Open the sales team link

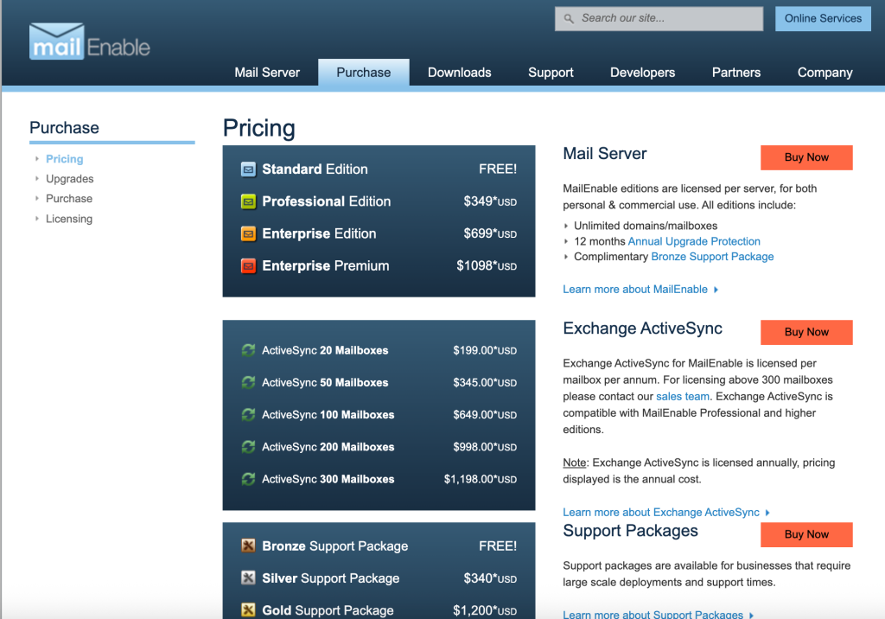[x=683, y=397]
